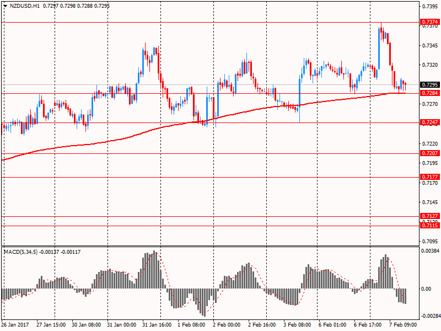
Task: Select the 0.7374 red price label
Action: pos(429,23)
